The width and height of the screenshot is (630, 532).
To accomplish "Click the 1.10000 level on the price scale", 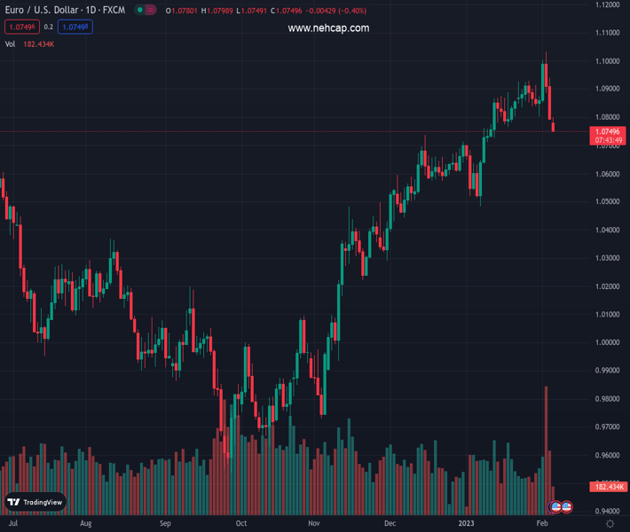I will click(x=608, y=61).
